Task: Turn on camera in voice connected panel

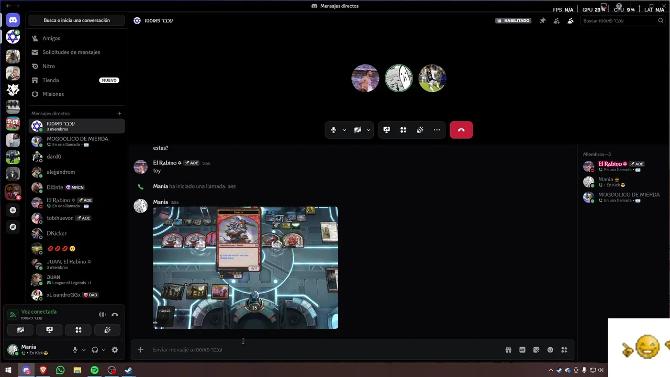Action: click(x=20, y=330)
